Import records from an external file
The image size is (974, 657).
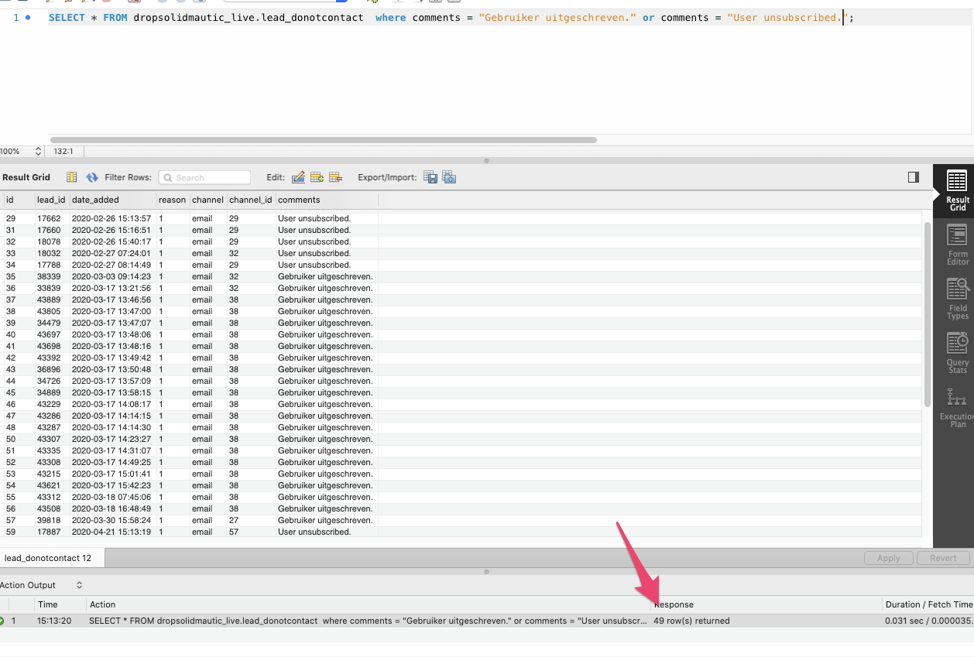pos(449,176)
